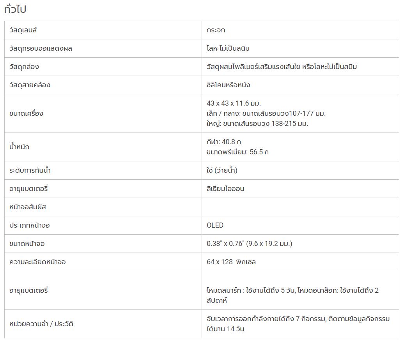
Task: Click the หน่วยความจำ / ประวัติ row label
Action: point(41,324)
